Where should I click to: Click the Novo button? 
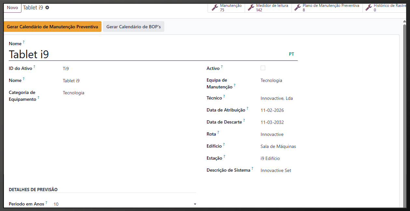pos(12,8)
